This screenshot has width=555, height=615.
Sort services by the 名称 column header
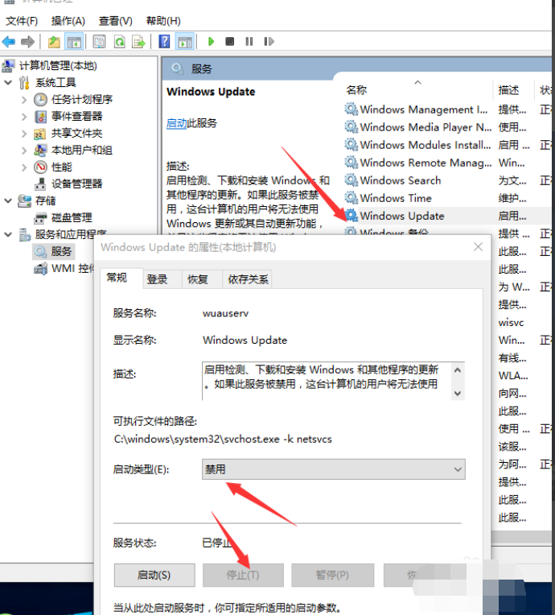coord(417,90)
